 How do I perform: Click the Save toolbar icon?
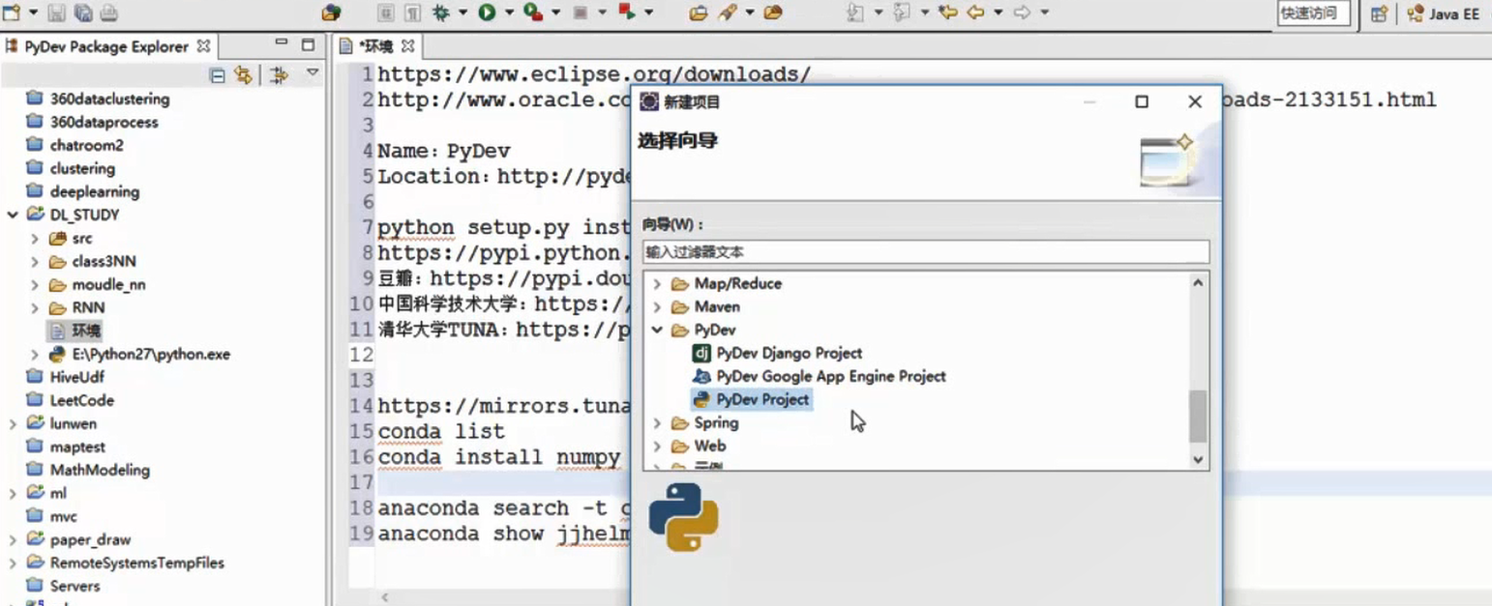coord(56,13)
